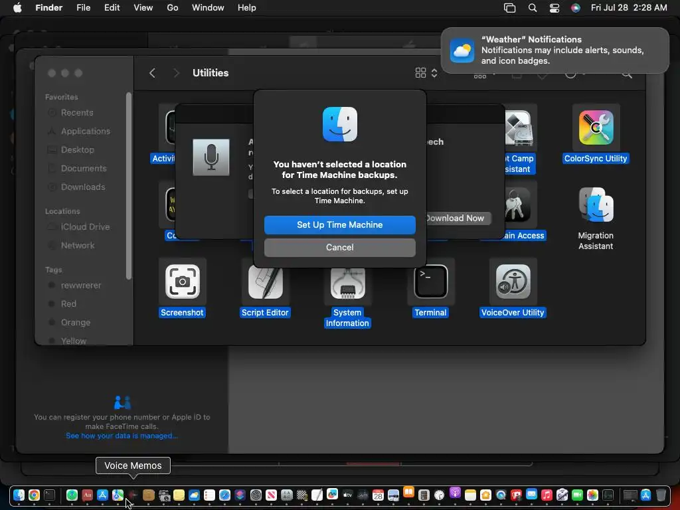Launch Music from the Dock
680x510 pixels.
click(547, 495)
